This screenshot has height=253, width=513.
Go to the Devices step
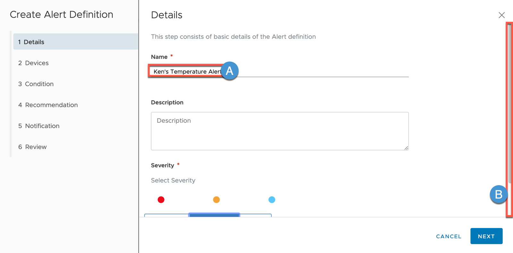pos(37,63)
